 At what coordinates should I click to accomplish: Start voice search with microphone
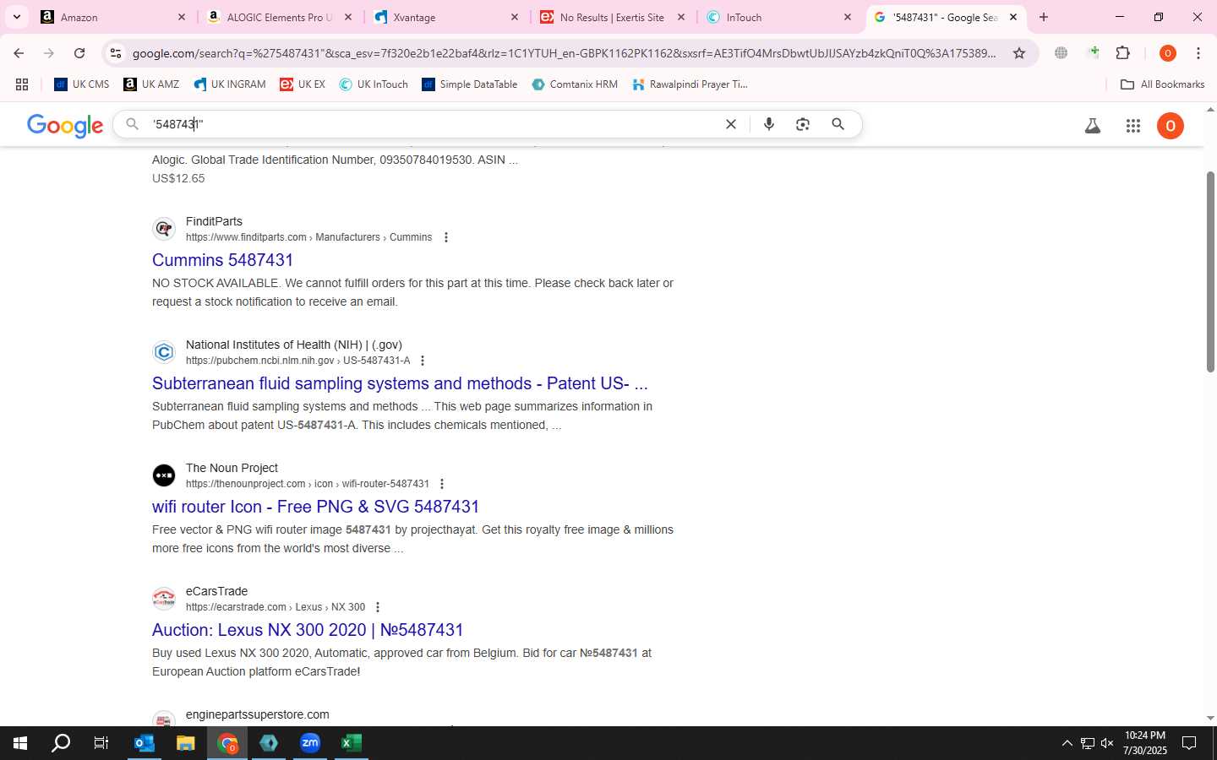pos(768,124)
